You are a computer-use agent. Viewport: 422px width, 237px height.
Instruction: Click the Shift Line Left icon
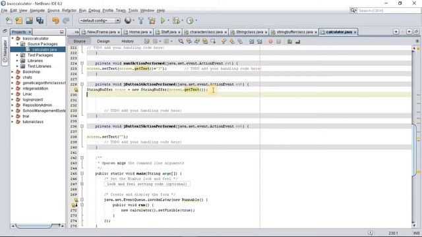[x=251, y=41]
